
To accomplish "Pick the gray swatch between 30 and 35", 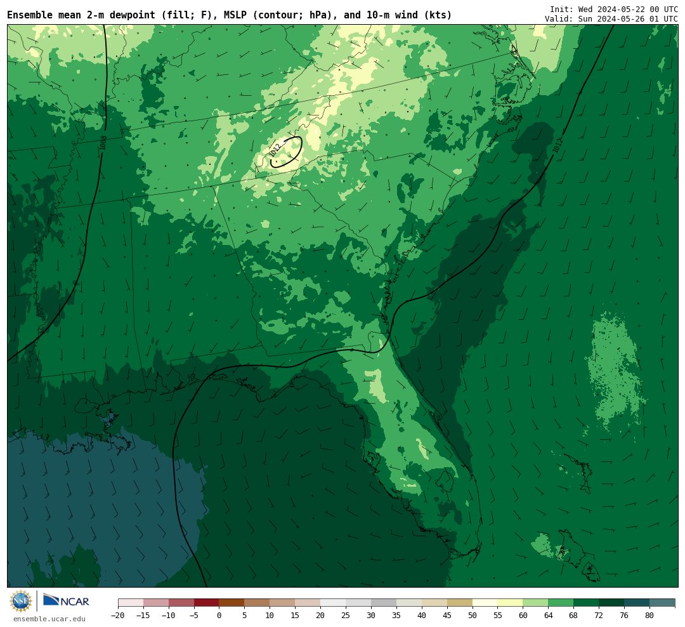I will click(384, 603).
